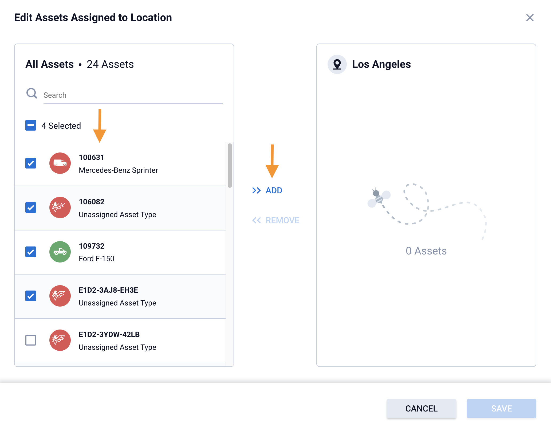Screen dimensions: 551x431
Task: Click the asset list scrollbar thumb
Action: coord(230,166)
